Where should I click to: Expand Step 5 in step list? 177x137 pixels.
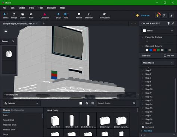(x=143, y=71)
